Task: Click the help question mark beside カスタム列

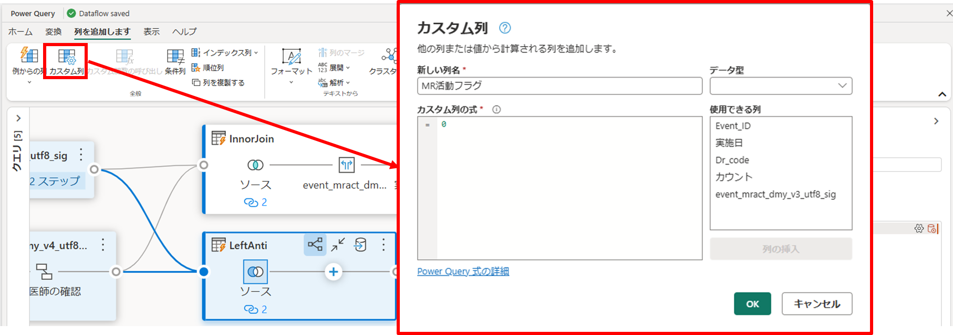Action: click(x=505, y=28)
